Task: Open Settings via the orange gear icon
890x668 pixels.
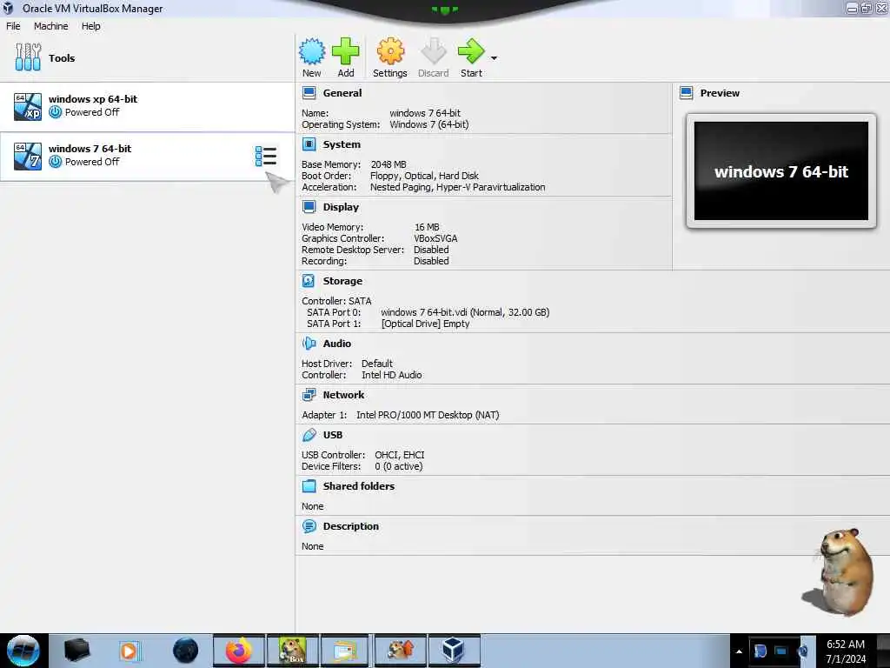Action: coord(390,51)
